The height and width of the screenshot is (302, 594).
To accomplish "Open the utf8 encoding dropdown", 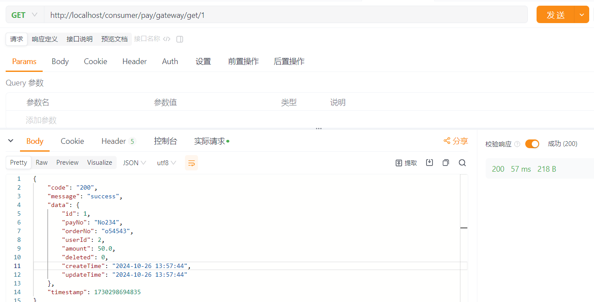I will [166, 163].
